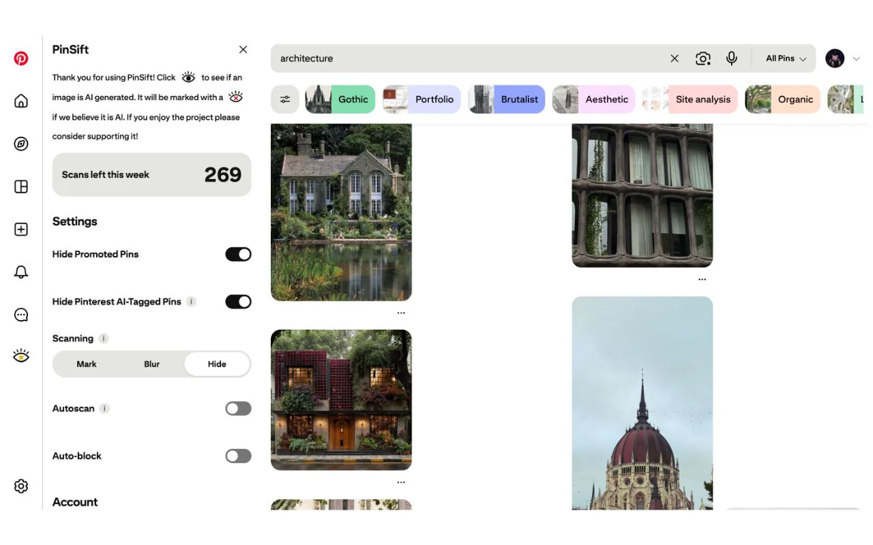This screenshot has width=873, height=545.
Task: Open more options under the brutalist windows pin
Action: (x=702, y=279)
